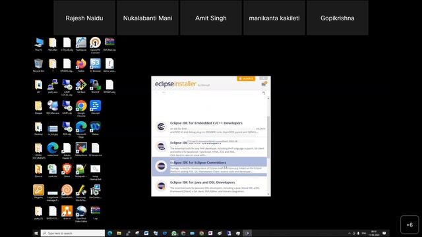The height and width of the screenshot is (237, 422).
Task: Select Nukalabanti Mani participant tile
Action: click(148, 18)
